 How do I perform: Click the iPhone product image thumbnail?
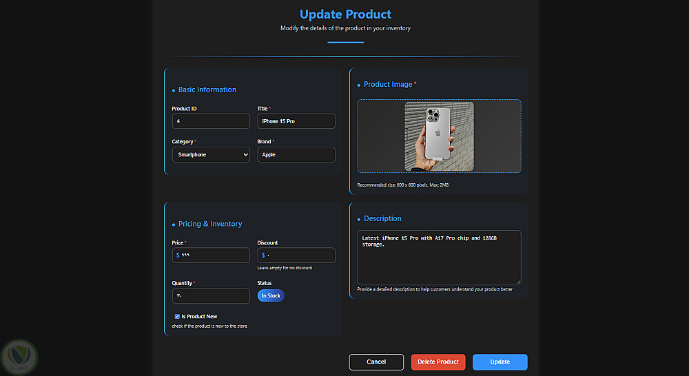tap(439, 136)
